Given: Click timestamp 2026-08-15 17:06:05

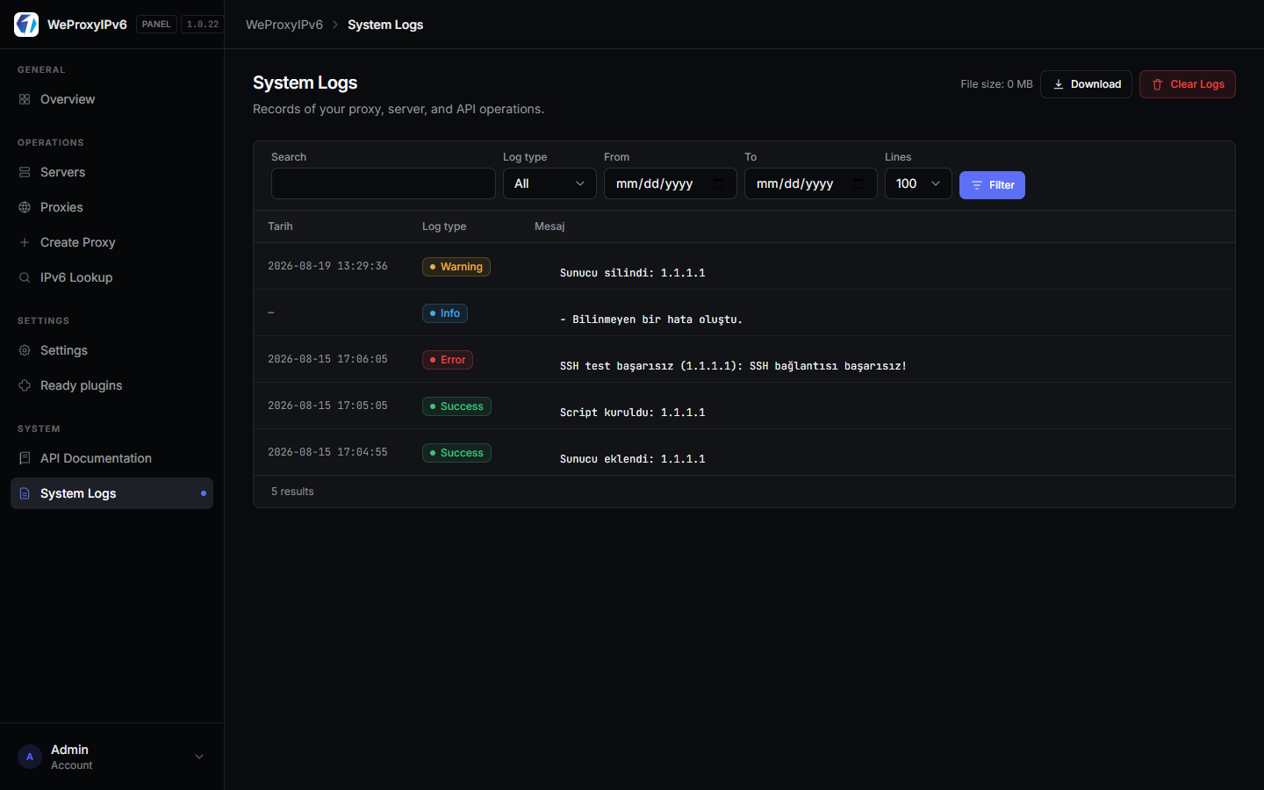Looking at the screenshot, I should [327, 359].
